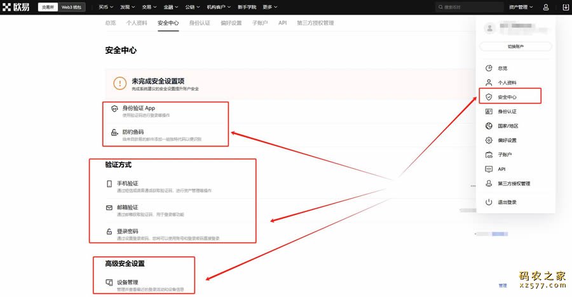Click the 第三方授权管理 icon in menu
Screen dimensions: 572x297
[489, 183]
